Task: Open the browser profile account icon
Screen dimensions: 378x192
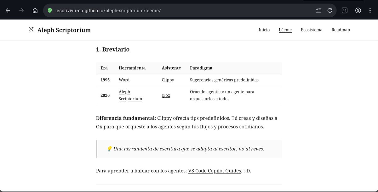Action: coord(358,10)
